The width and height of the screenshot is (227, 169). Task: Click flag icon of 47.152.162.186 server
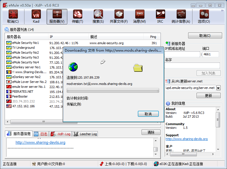click(9, 106)
